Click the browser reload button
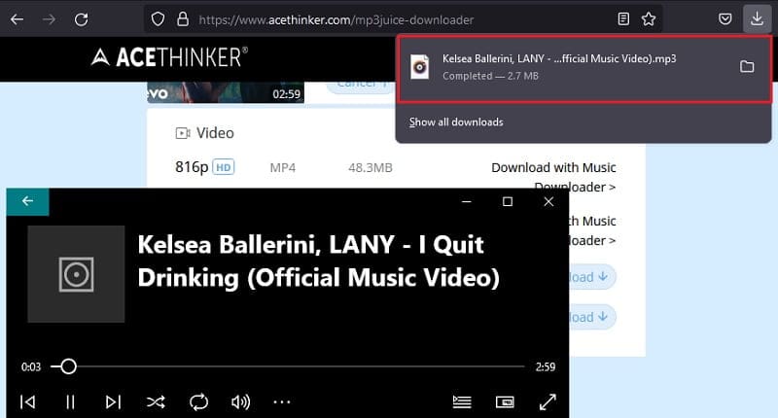The height and width of the screenshot is (418, 778). [82, 18]
